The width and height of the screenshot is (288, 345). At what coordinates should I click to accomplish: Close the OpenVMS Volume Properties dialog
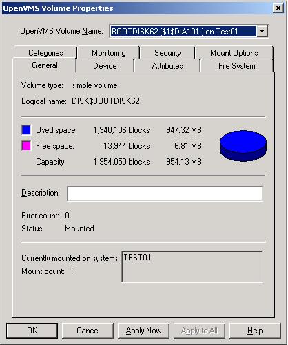pyautogui.click(x=278, y=8)
